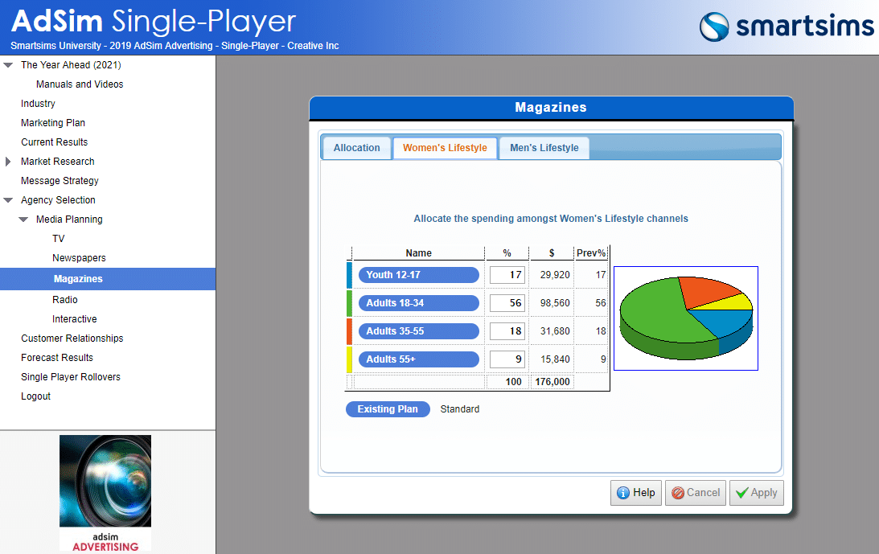Screen dimensions: 879x554
Task: Click the Cancel button's red icon
Action: point(678,493)
